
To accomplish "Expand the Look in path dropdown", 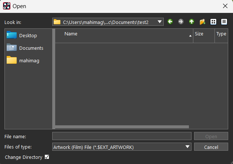I will coord(160,22).
